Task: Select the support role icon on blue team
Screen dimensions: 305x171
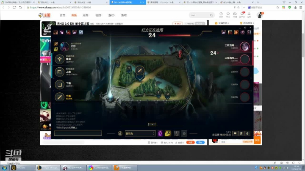Action: pos(60,59)
